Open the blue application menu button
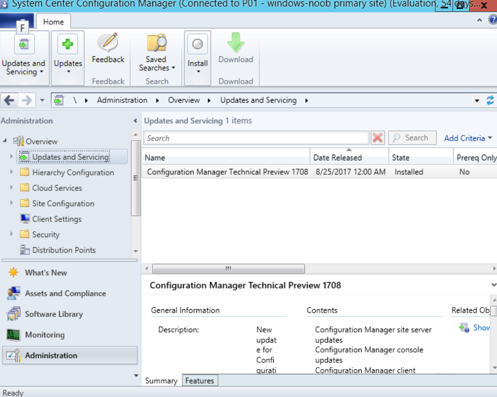The image size is (497, 397). point(17,21)
